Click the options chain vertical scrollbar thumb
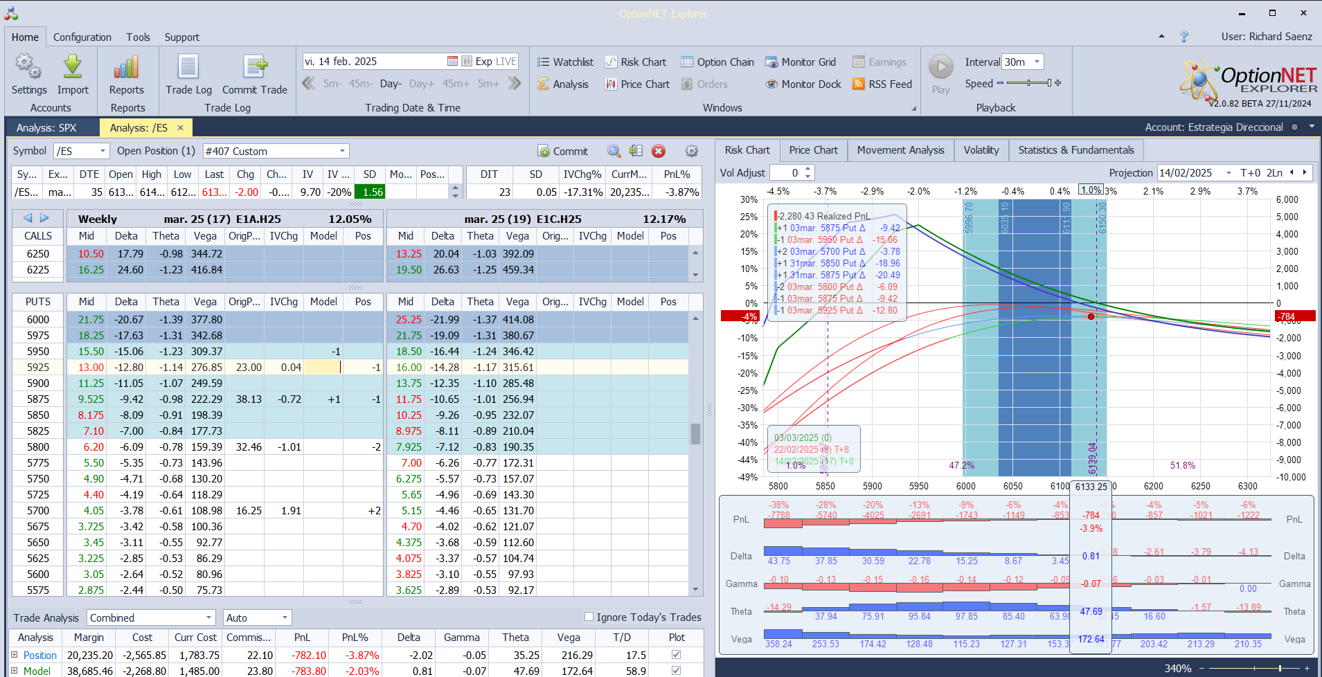The height and width of the screenshot is (677, 1322). point(695,433)
